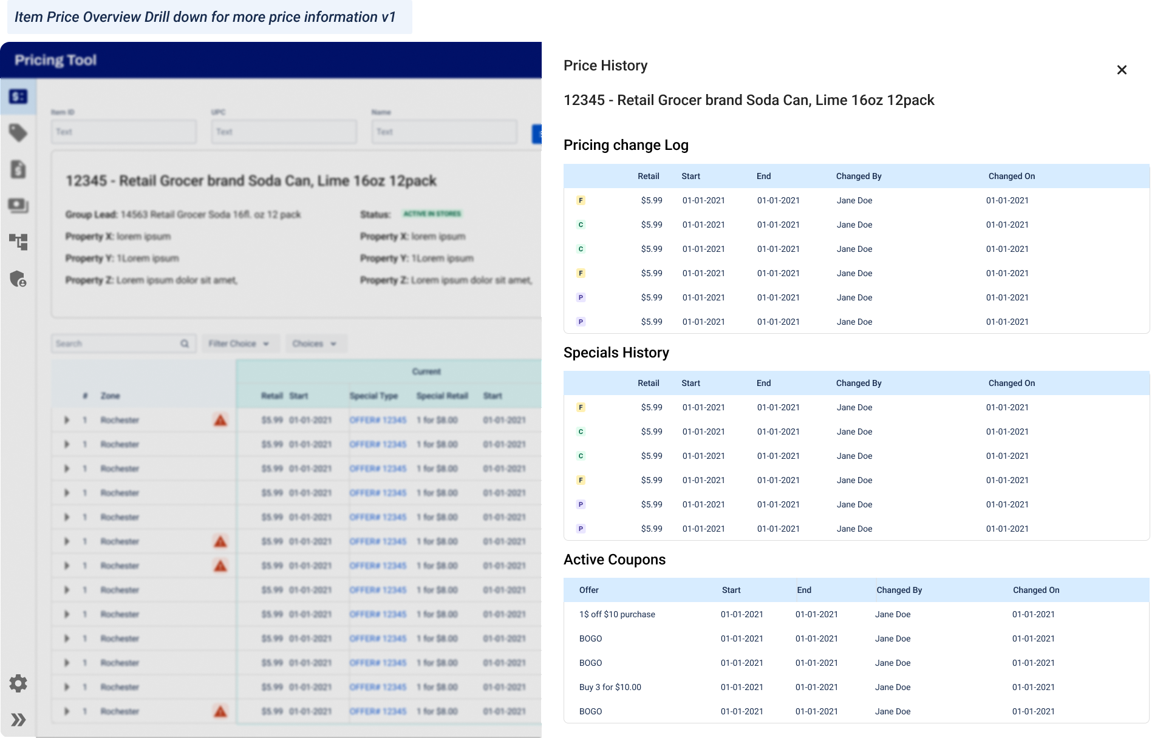
Task: Click the ACTIVE IN STORES status badge
Action: point(432,214)
